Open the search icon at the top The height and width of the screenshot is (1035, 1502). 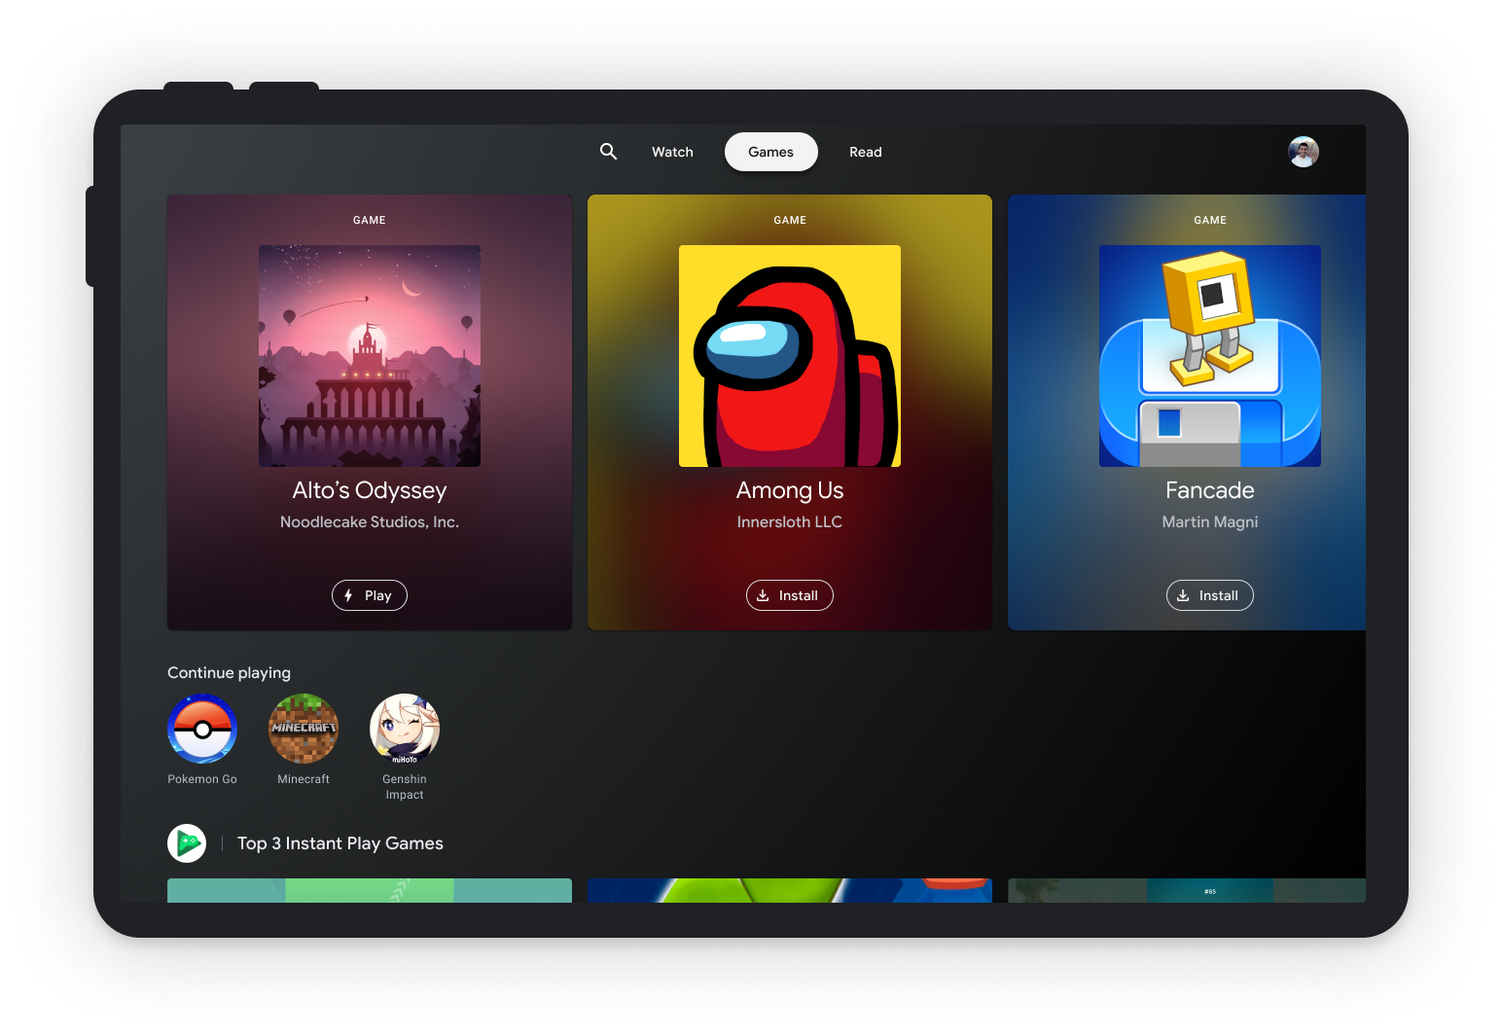pyautogui.click(x=608, y=152)
